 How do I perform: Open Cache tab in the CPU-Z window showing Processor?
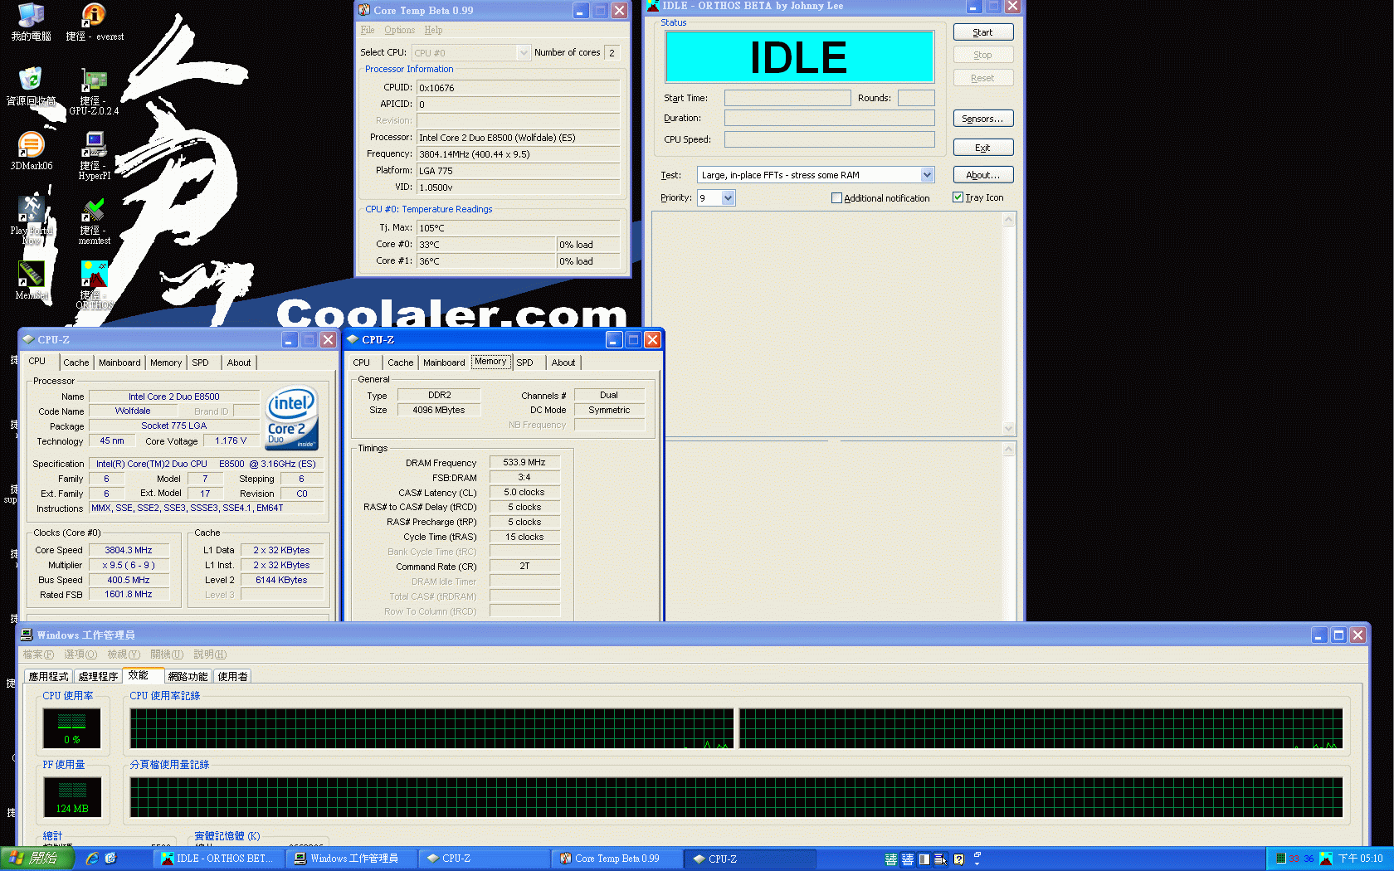[x=76, y=363]
